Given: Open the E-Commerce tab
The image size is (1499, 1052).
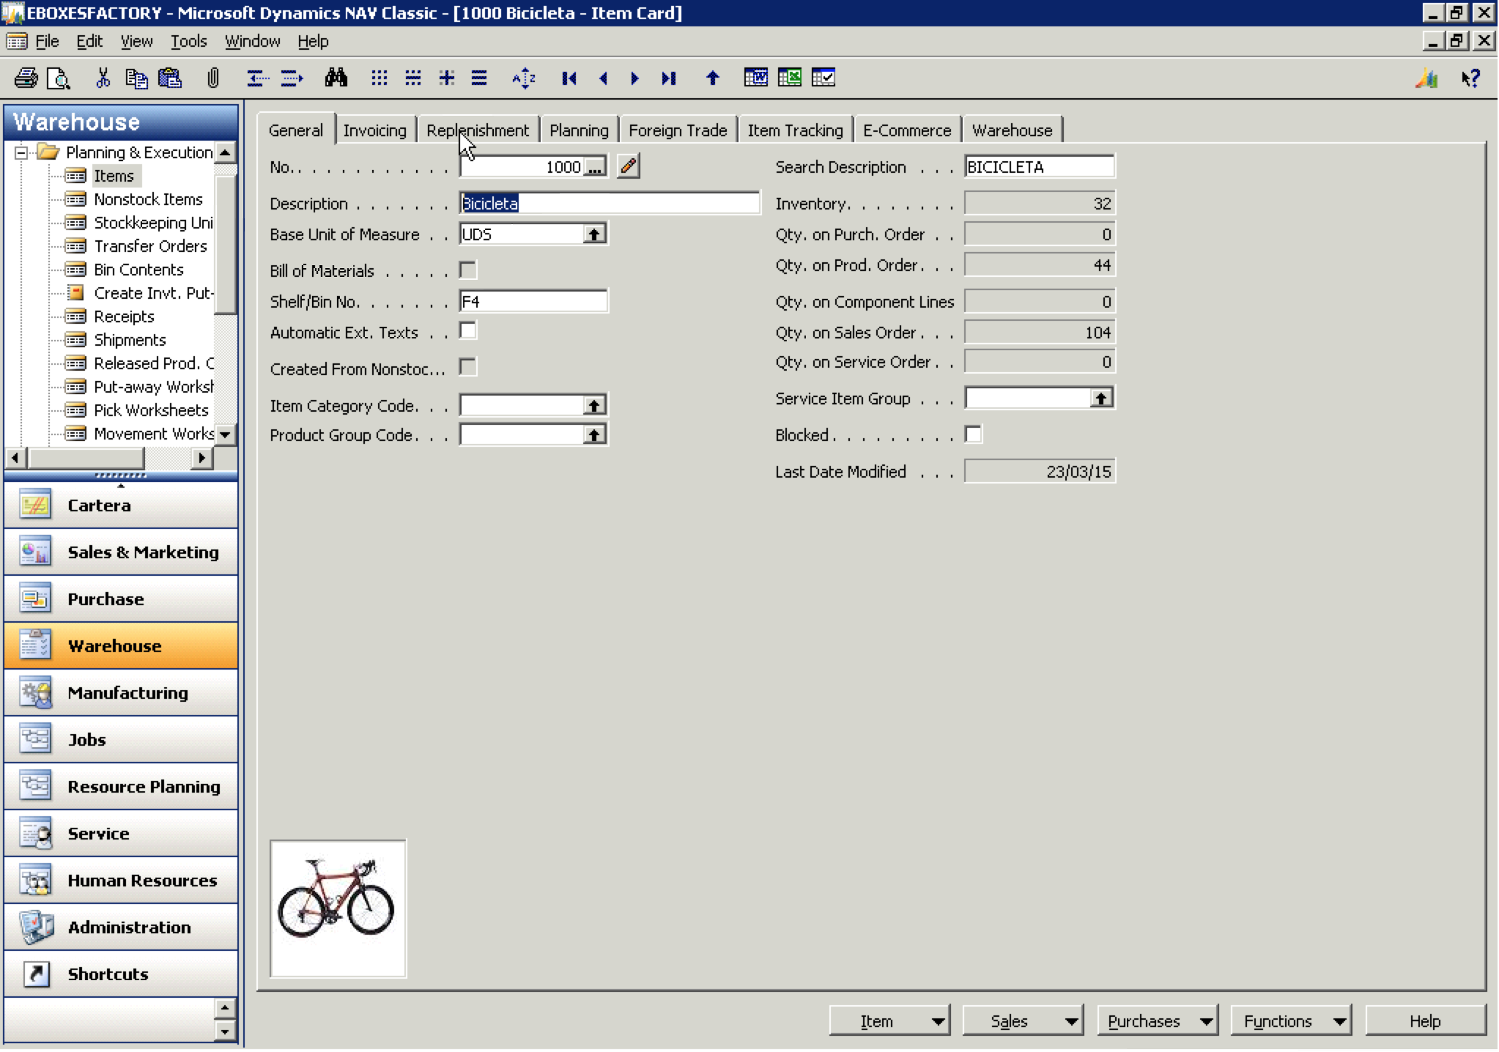Looking at the screenshot, I should tap(907, 130).
